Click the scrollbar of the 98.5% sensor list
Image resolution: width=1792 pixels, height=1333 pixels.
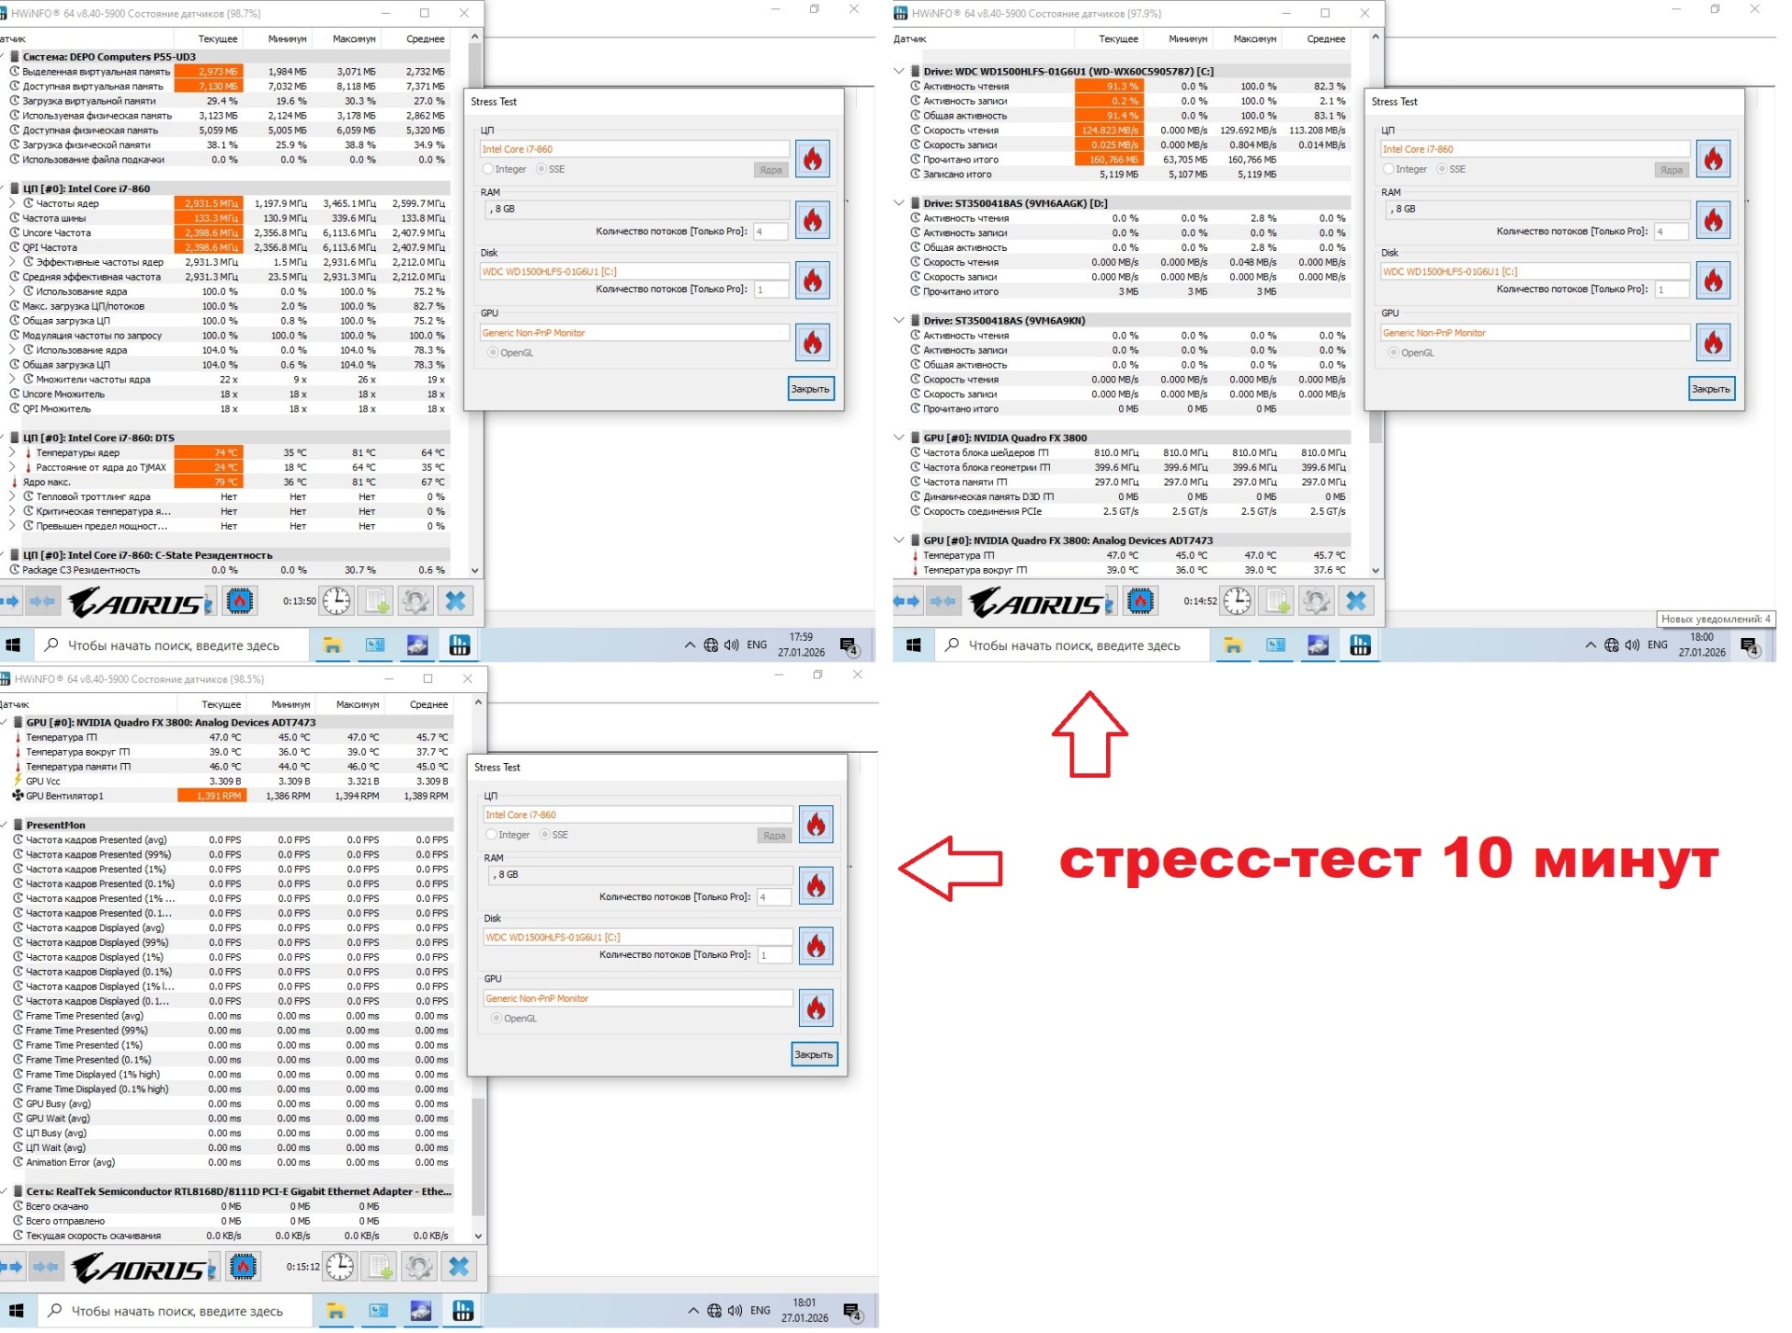(479, 1157)
